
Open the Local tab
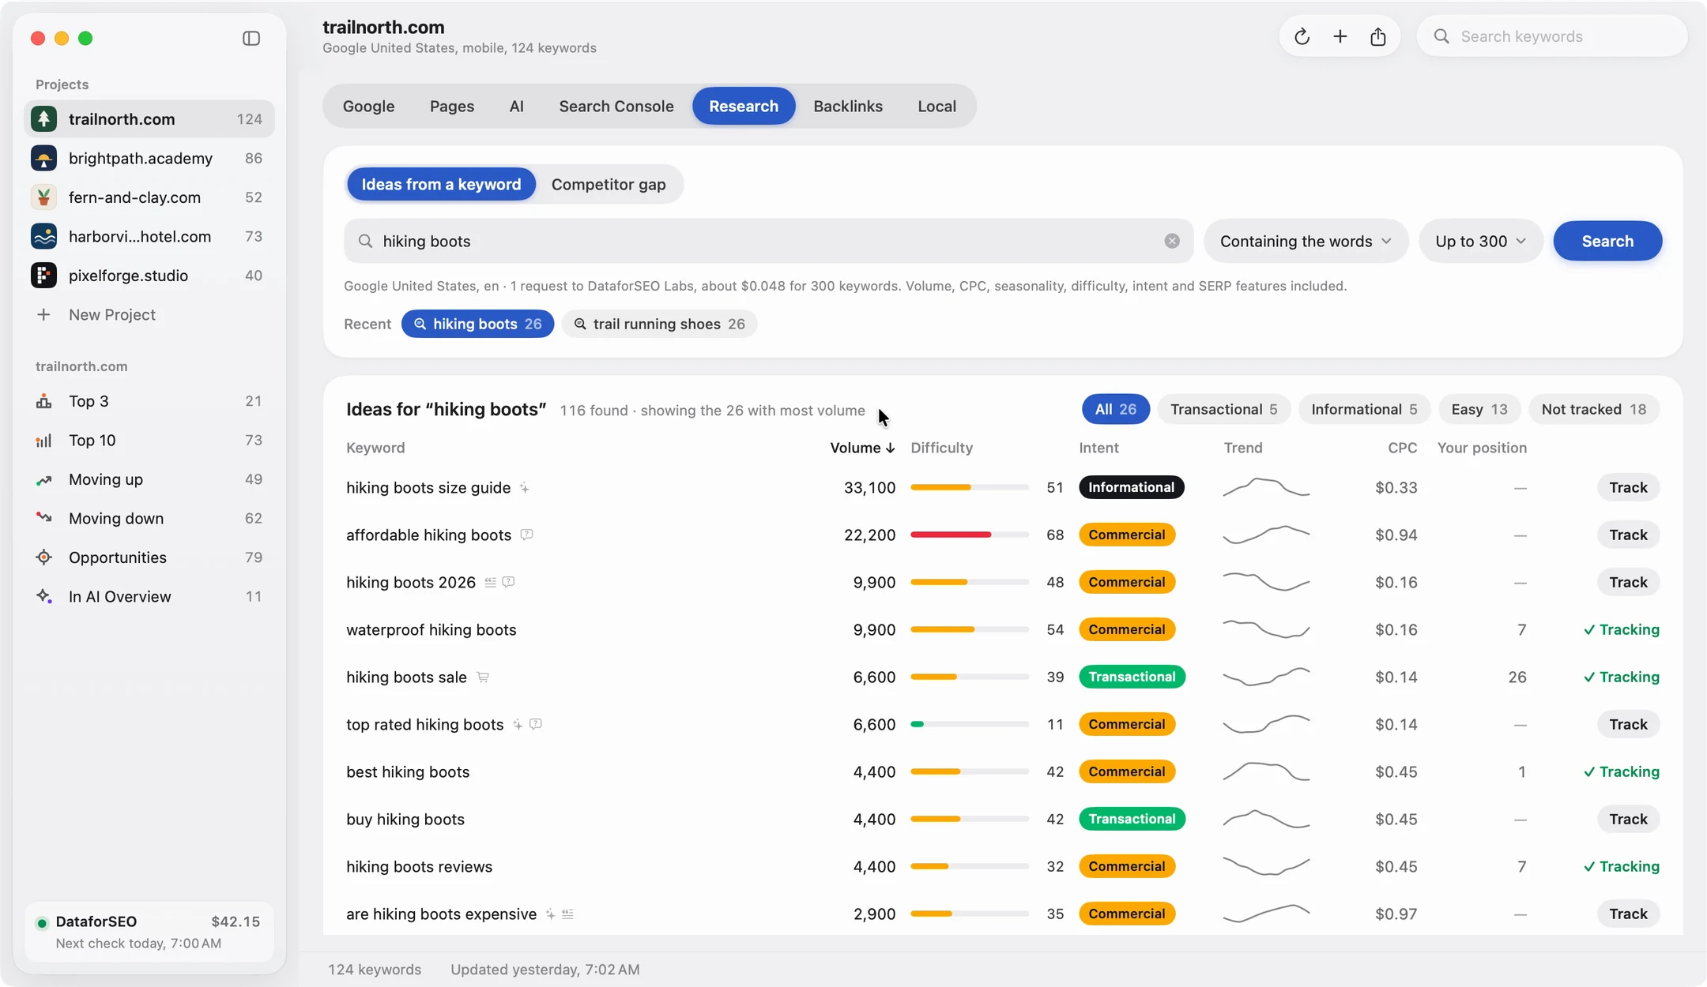[x=936, y=106]
